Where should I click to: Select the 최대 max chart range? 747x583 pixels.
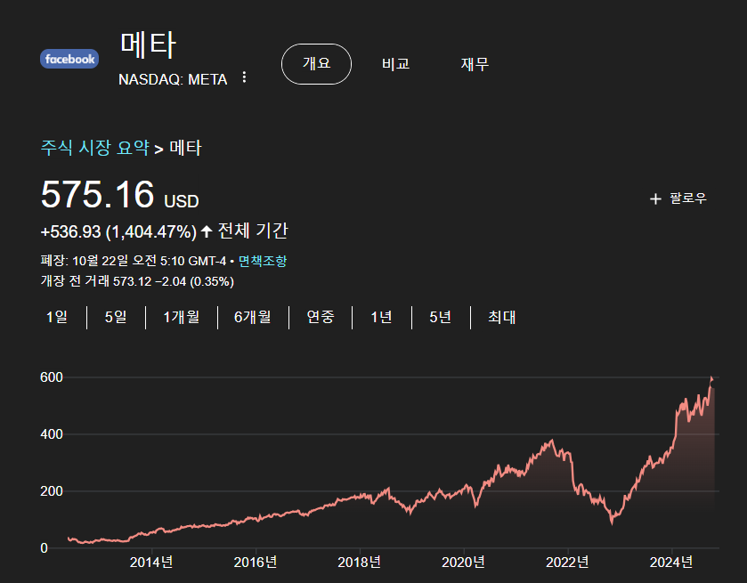(x=501, y=317)
